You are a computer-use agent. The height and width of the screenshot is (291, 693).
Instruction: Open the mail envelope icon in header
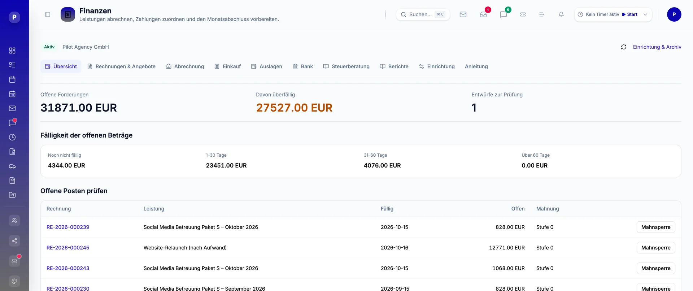463,14
